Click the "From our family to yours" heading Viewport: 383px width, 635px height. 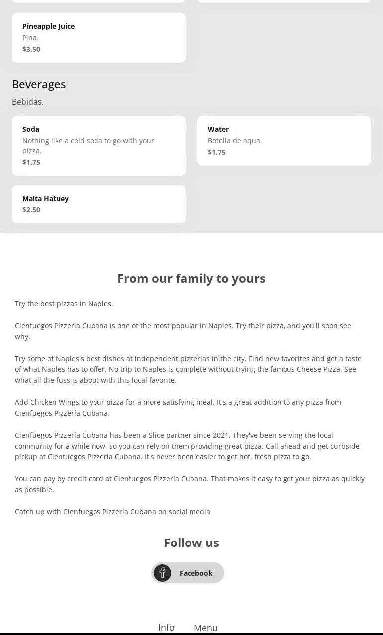coord(191,278)
